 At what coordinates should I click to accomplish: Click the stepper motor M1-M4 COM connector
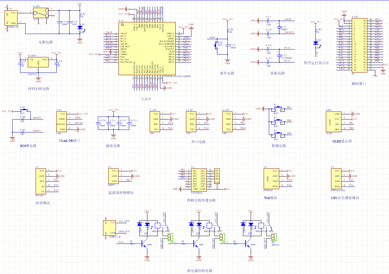[x=217, y=176]
